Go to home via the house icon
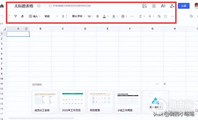Image resolution: width=198 pixels, height=120 pixels. point(2,6)
